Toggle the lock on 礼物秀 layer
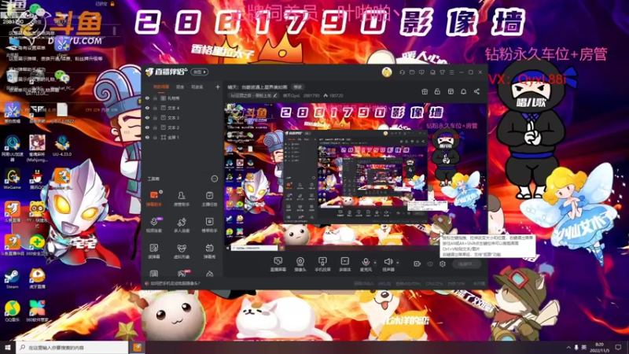 [x=155, y=98]
